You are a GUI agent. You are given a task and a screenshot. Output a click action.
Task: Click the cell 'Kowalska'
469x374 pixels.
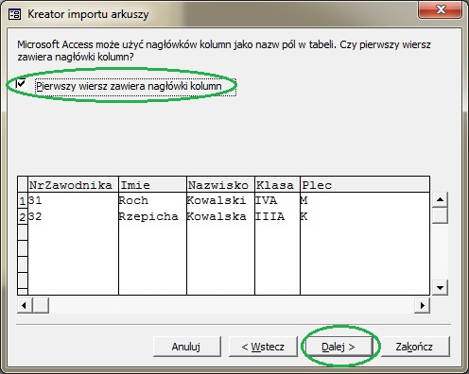coord(220,216)
